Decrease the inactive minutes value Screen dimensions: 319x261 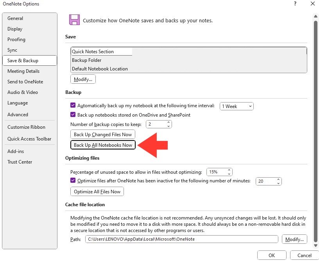pos(278,183)
